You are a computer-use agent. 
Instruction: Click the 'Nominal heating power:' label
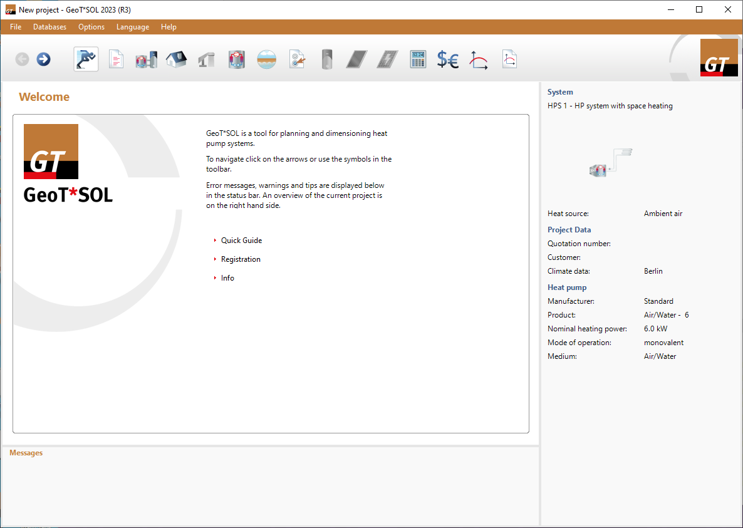click(x=587, y=329)
